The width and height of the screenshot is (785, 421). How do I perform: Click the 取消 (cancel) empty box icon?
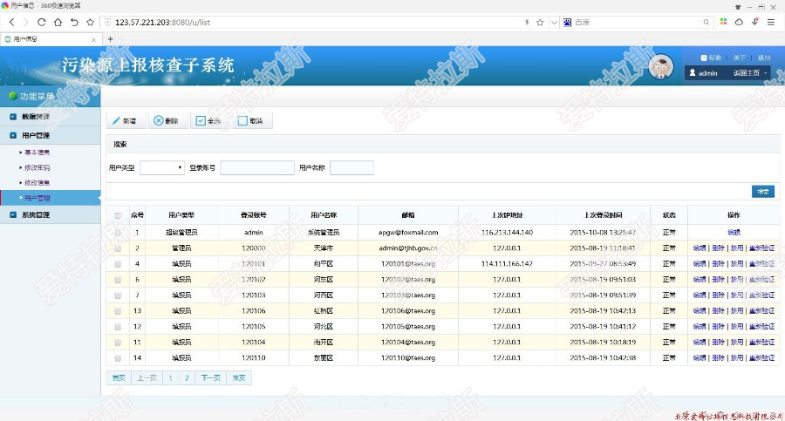242,121
